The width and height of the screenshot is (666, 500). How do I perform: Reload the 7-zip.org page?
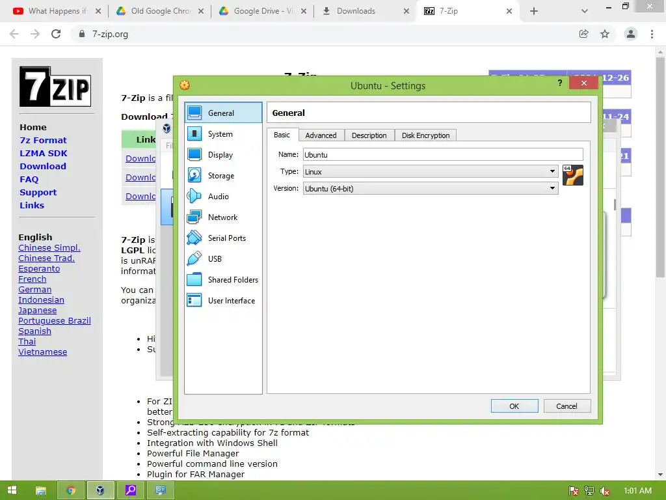tap(56, 34)
